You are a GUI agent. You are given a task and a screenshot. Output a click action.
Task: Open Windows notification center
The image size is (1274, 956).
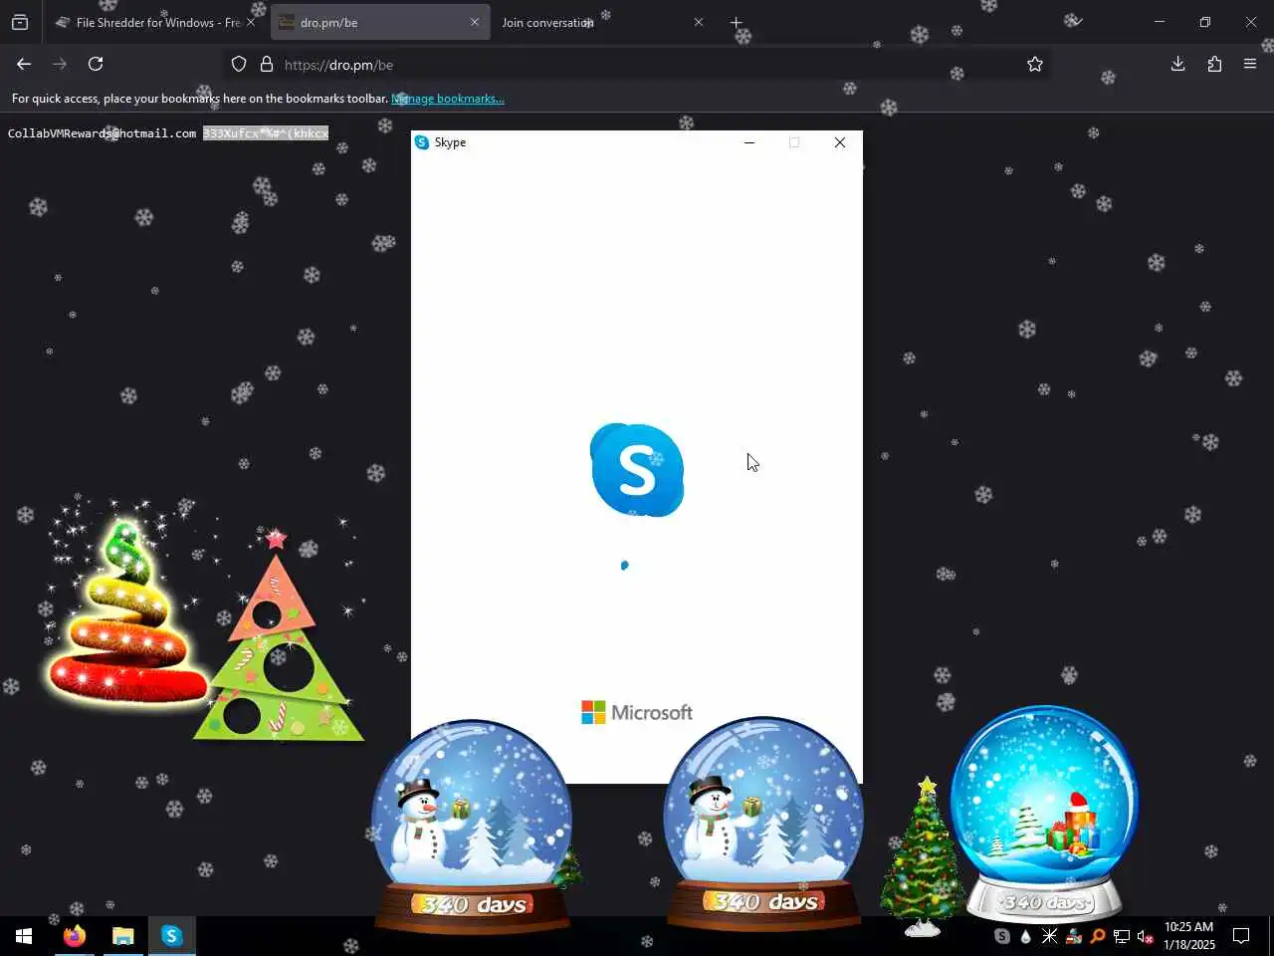(x=1241, y=936)
